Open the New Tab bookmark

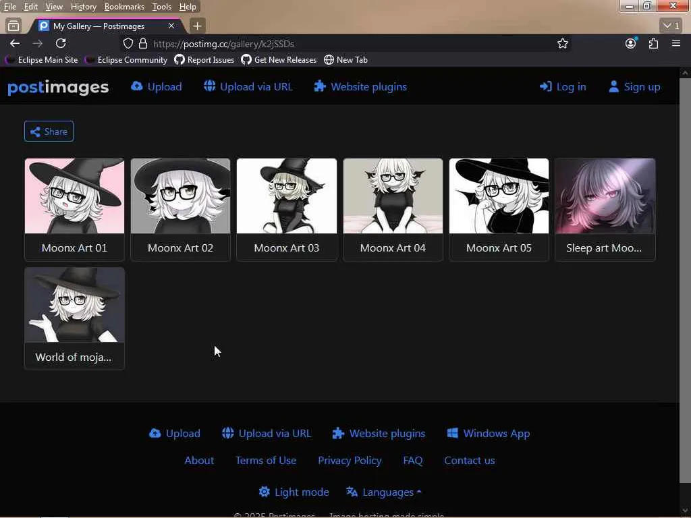(345, 60)
